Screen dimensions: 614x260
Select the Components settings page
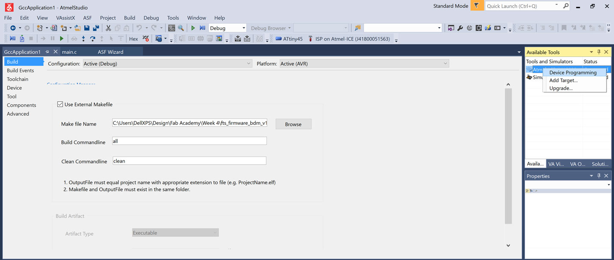pyautogui.click(x=21, y=105)
